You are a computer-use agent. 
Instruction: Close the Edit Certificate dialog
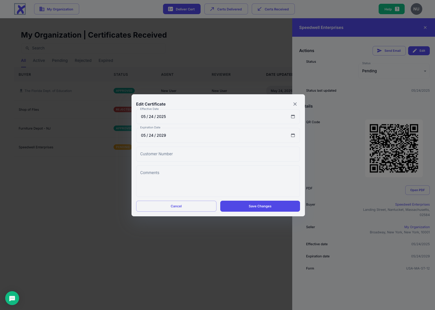point(295,104)
